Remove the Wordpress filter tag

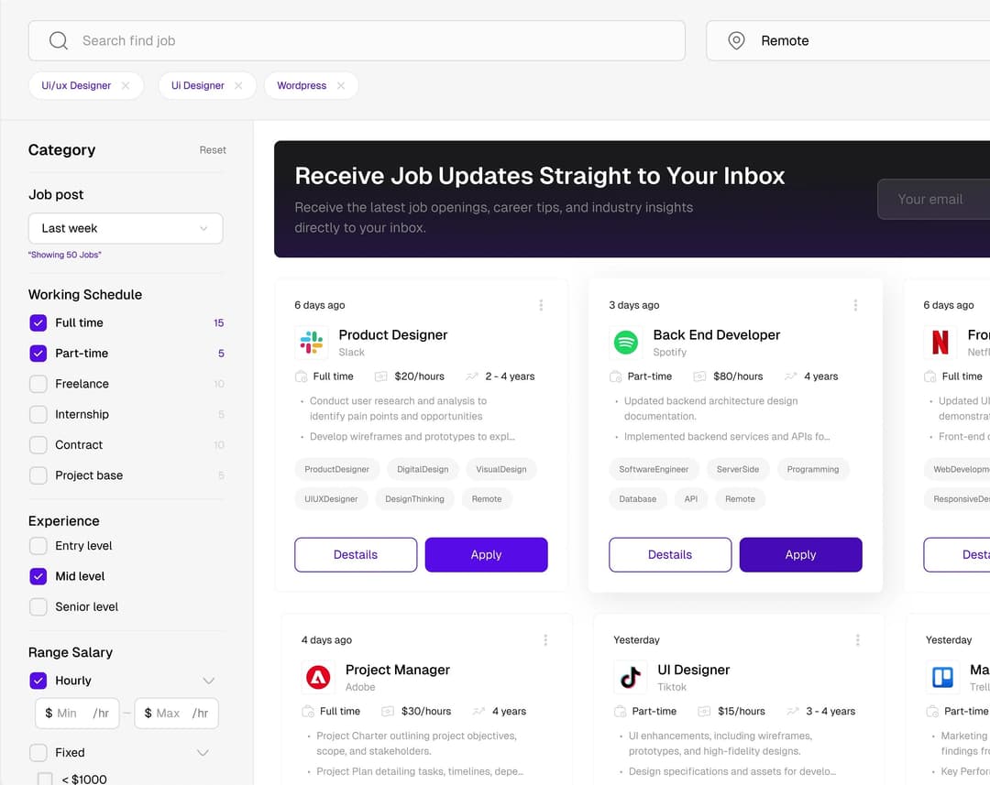click(341, 86)
